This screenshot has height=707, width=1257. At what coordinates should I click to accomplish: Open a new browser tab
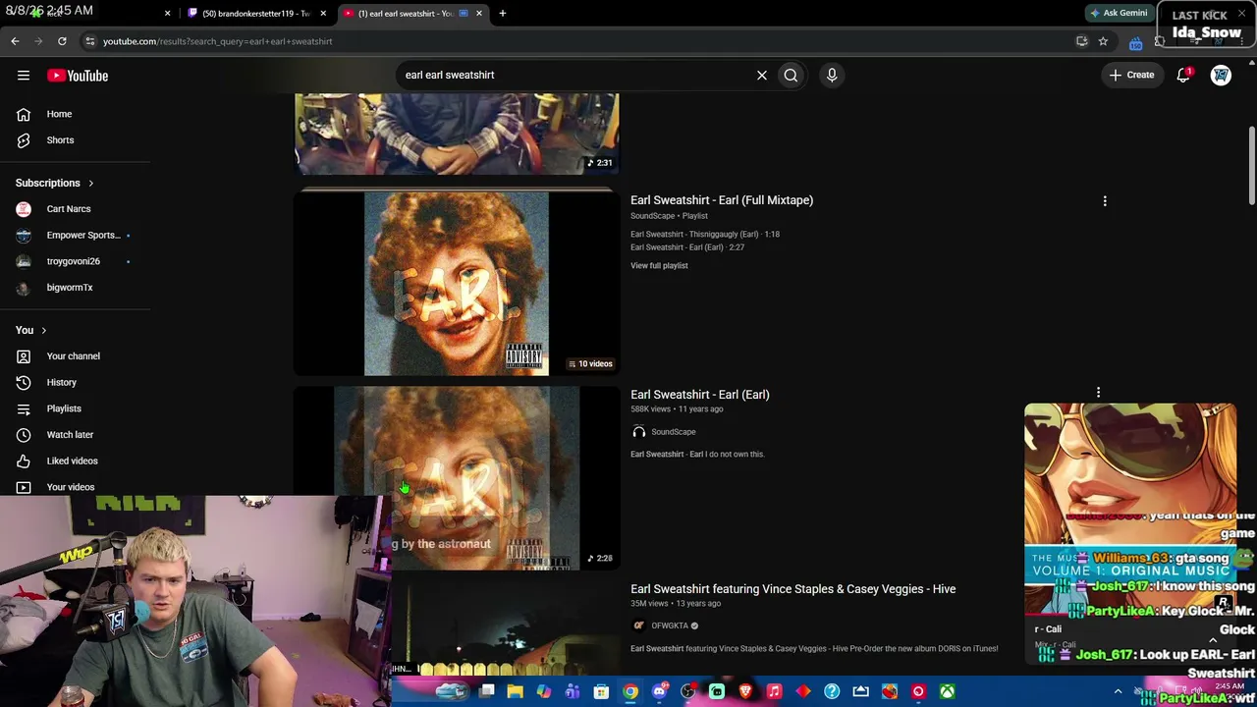click(503, 13)
